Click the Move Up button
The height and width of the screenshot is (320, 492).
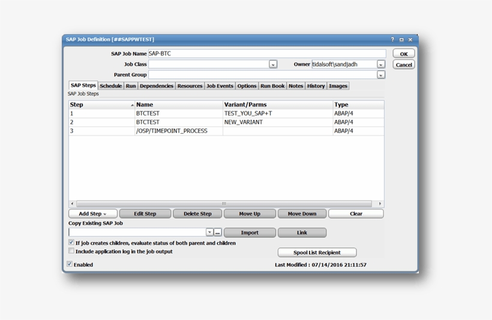(x=250, y=214)
